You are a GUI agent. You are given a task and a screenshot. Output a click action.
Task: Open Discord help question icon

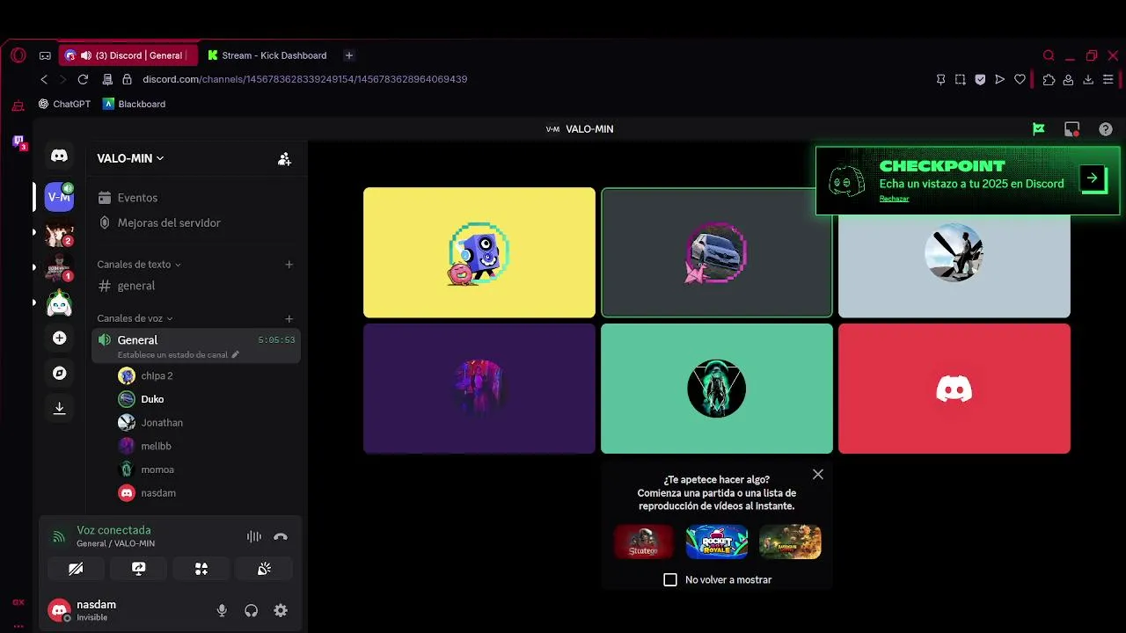pyautogui.click(x=1106, y=129)
